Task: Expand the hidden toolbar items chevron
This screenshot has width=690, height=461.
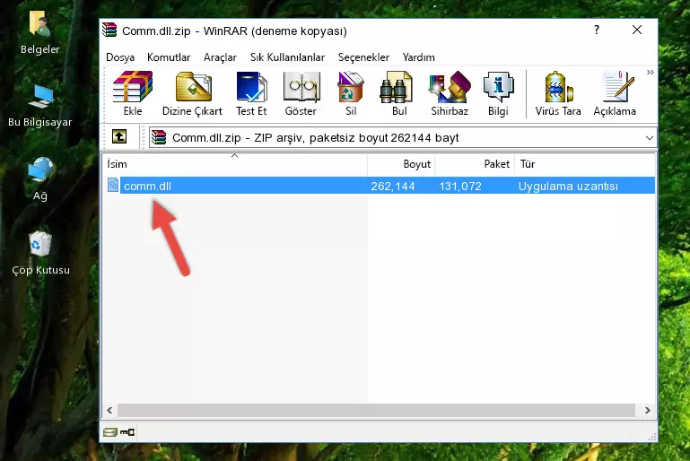Action: [650, 73]
